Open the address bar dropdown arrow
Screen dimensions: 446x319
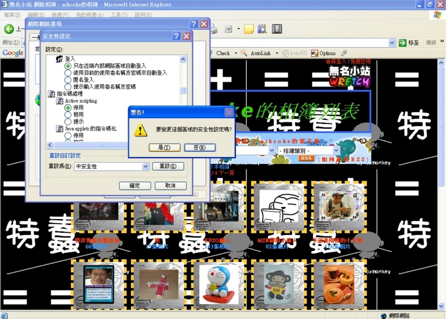coord(392,43)
